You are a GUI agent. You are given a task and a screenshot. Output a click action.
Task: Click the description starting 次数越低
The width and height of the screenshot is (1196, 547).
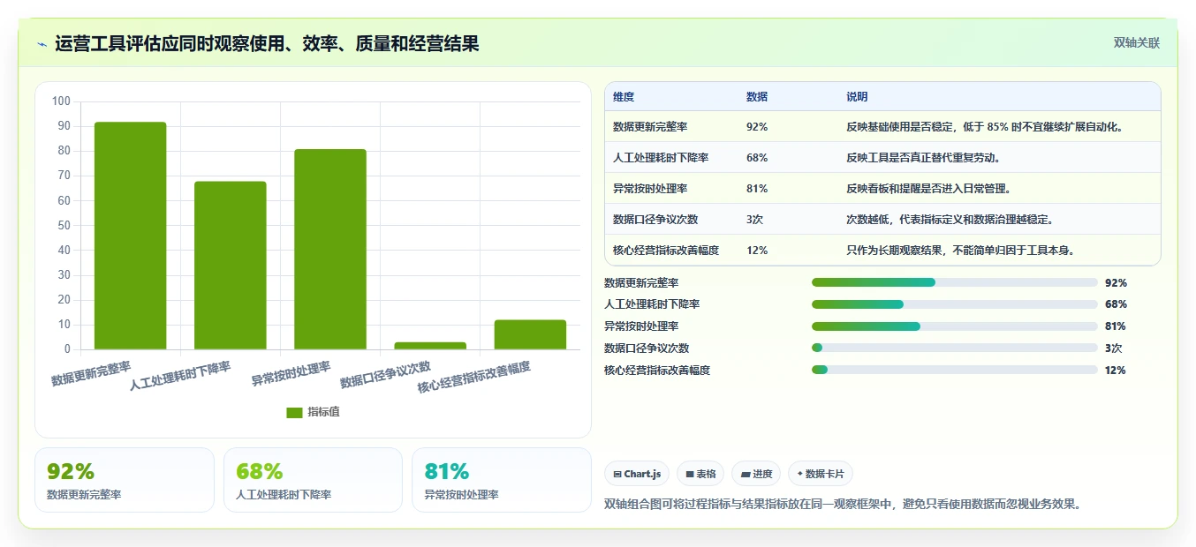coord(950,220)
